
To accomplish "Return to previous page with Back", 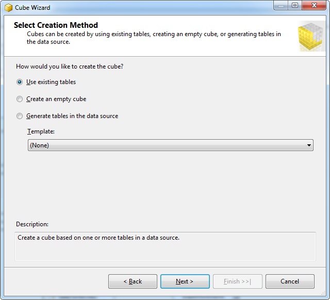I will click(133, 281).
